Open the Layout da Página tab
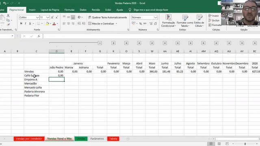Image resolution: width=260 pixels, height=146 pixels. coord(50,10)
